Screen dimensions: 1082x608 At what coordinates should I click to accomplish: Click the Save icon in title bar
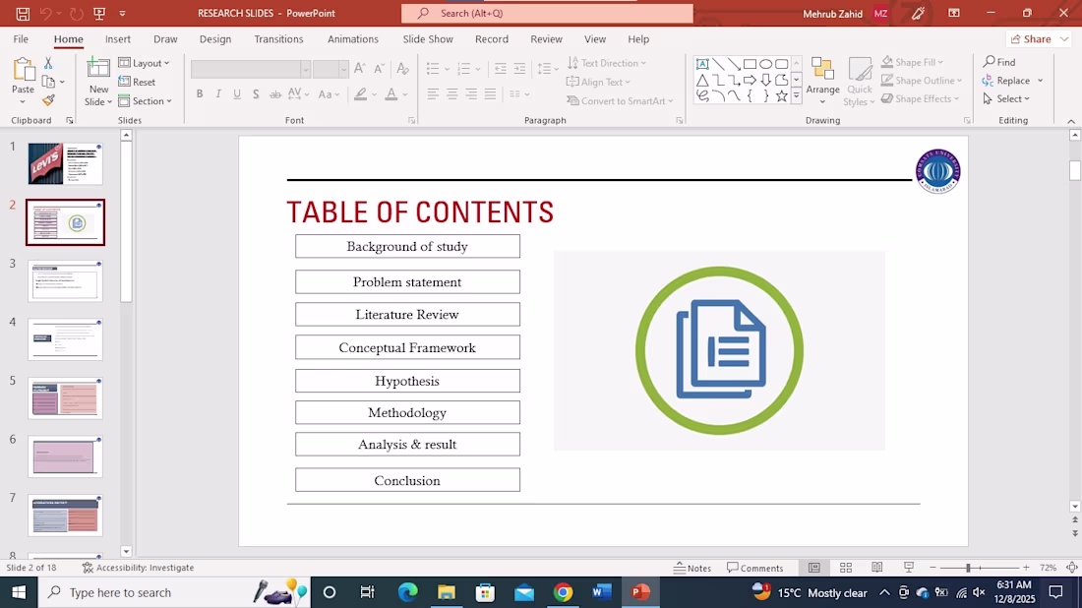(x=23, y=13)
